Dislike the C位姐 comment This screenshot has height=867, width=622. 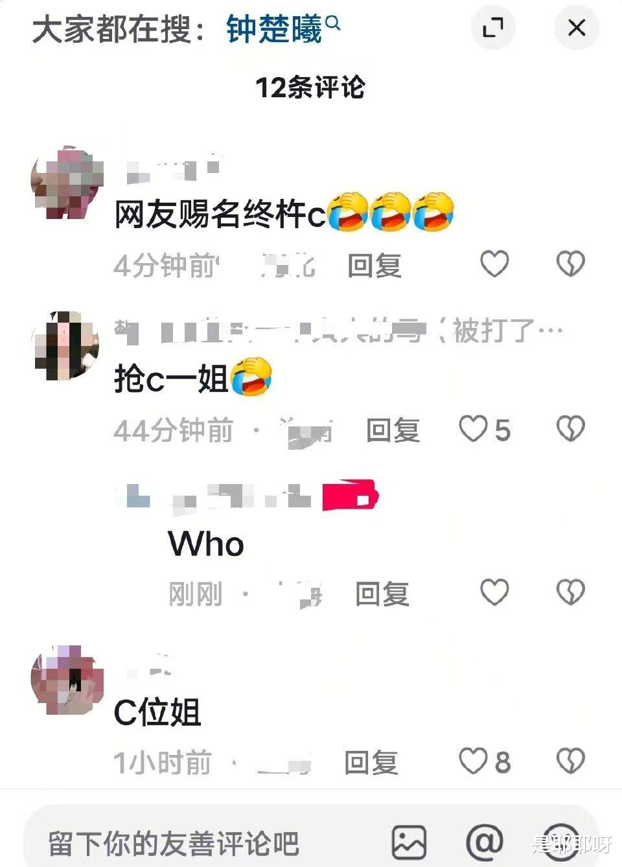[x=571, y=761]
